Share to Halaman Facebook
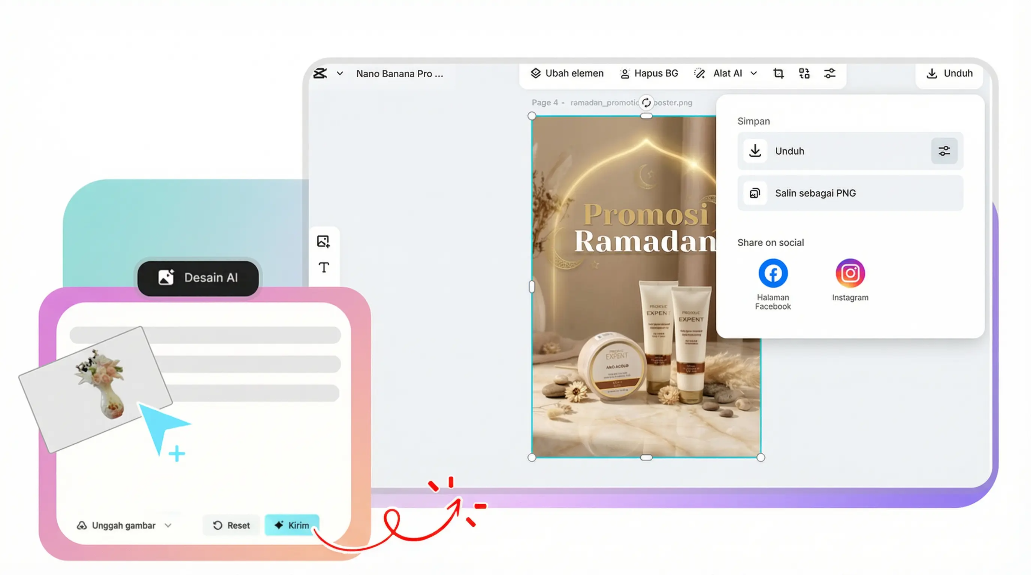The image size is (1031, 575). coord(773,274)
